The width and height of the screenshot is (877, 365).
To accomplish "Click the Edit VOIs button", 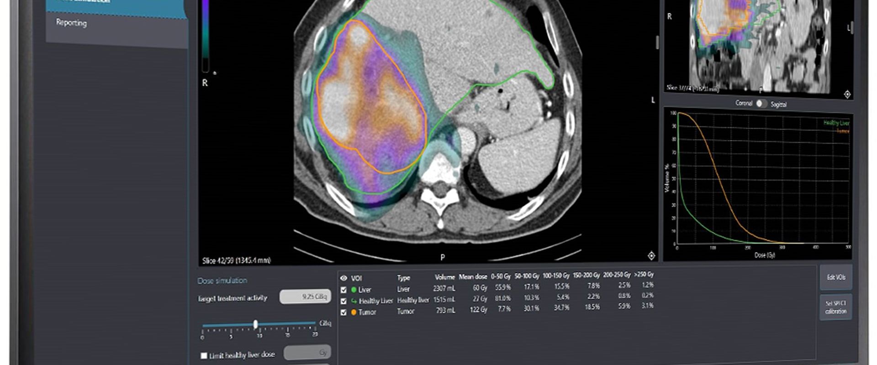I will point(836,277).
